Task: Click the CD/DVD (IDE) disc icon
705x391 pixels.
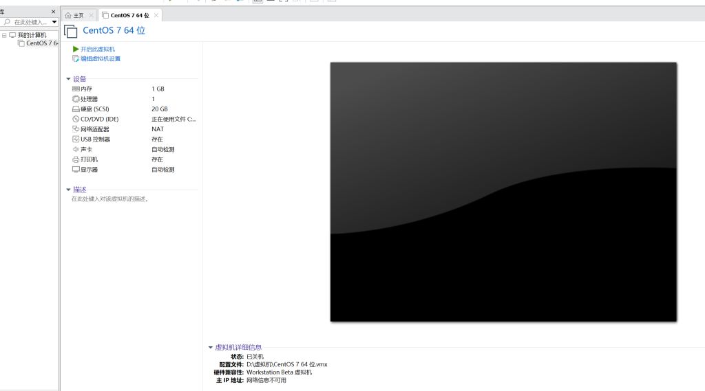Action: (x=76, y=119)
